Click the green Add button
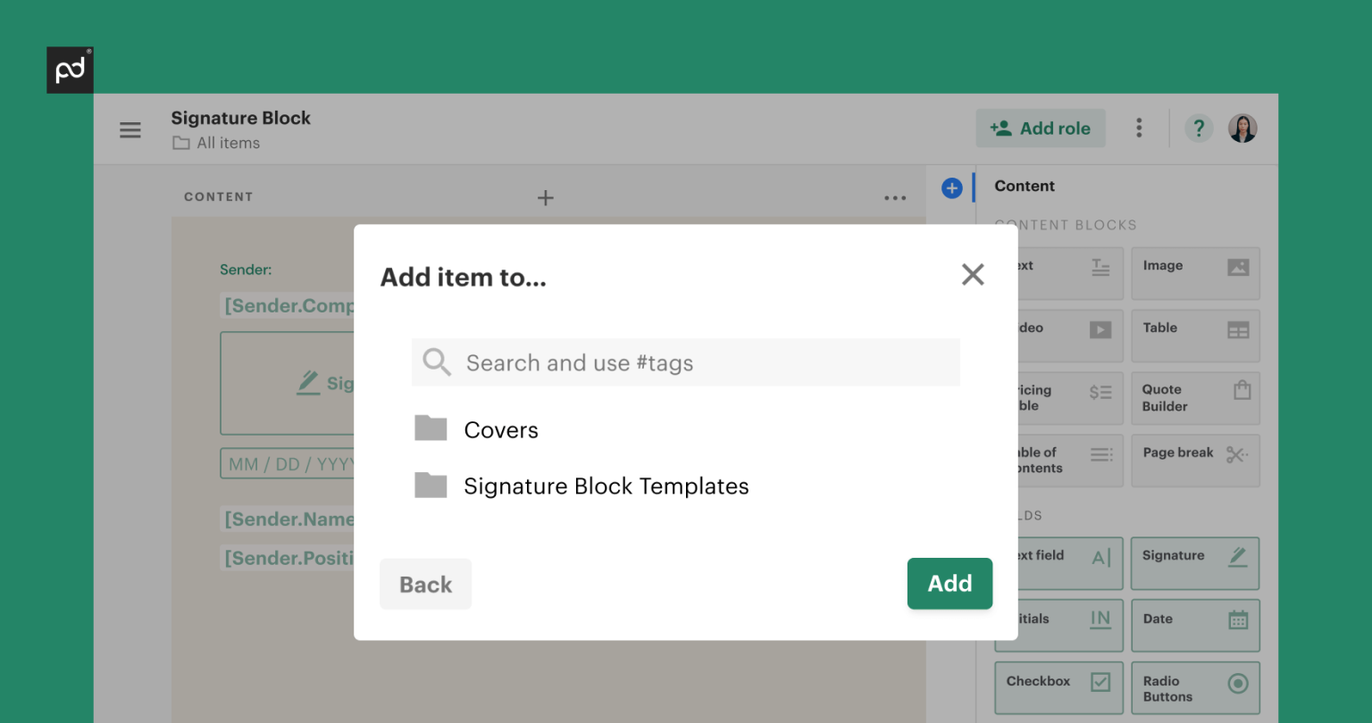The height and width of the screenshot is (723, 1372). (x=950, y=584)
